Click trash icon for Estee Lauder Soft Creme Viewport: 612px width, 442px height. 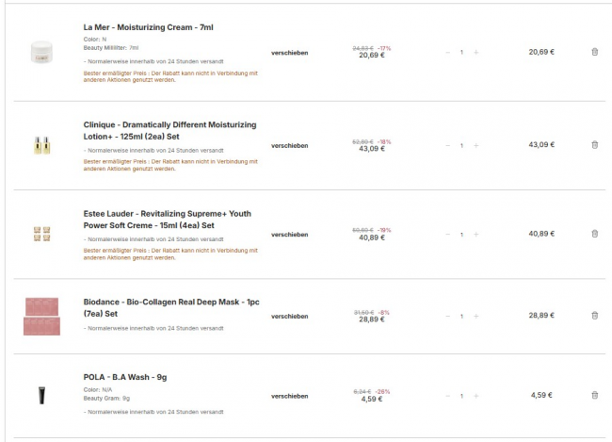click(x=594, y=234)
